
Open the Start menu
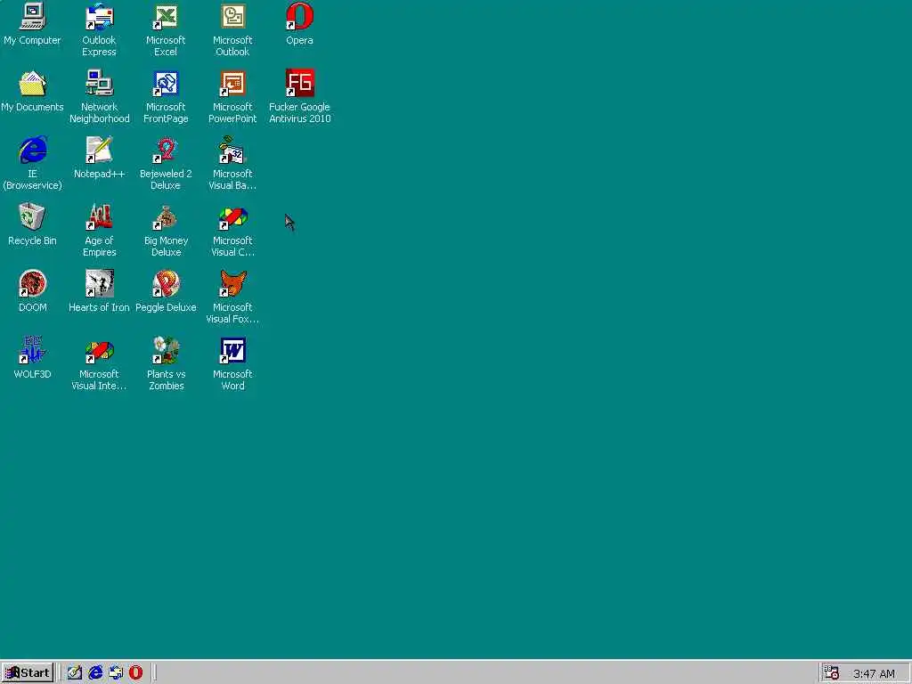click(28, 673)
